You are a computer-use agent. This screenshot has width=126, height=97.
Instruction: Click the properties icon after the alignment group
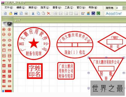83,13
